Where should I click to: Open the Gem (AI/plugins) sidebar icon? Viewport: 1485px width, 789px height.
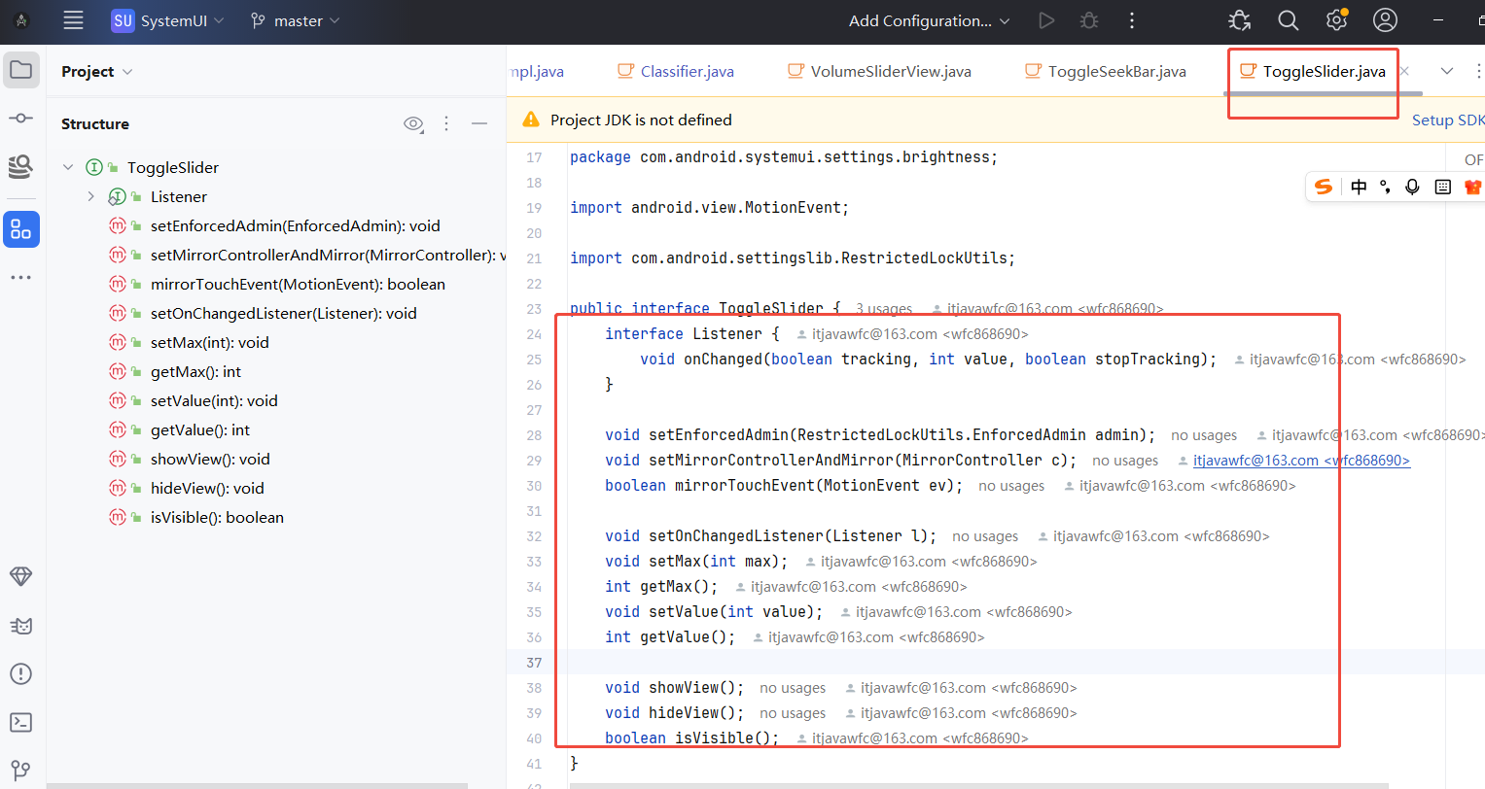21,576
